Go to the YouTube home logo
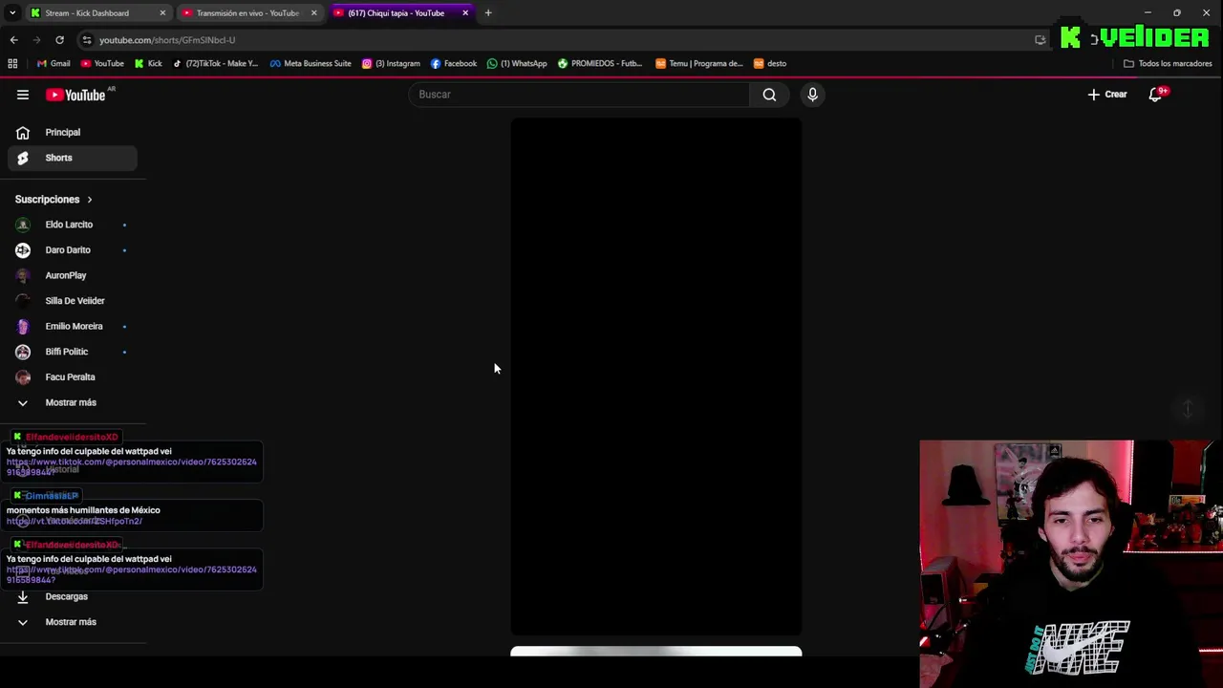 pyautogui.click(x=75, y=95)
